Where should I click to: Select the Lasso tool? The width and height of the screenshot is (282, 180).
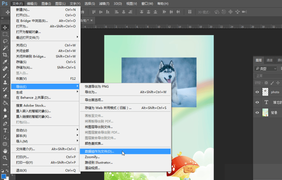pos(5,41)
